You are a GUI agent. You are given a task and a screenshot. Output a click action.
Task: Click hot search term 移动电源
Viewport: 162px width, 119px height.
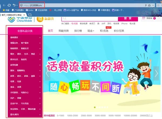[83, 24]
